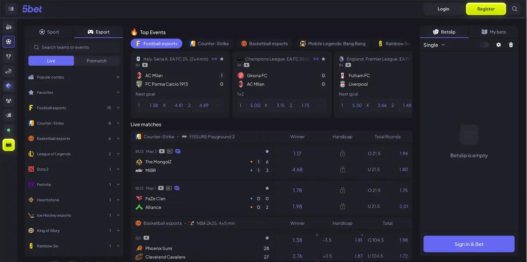527x262 pixels.
Task: Expand the Fortnite category
Action: pyautogui.click(x=74, y=184)
